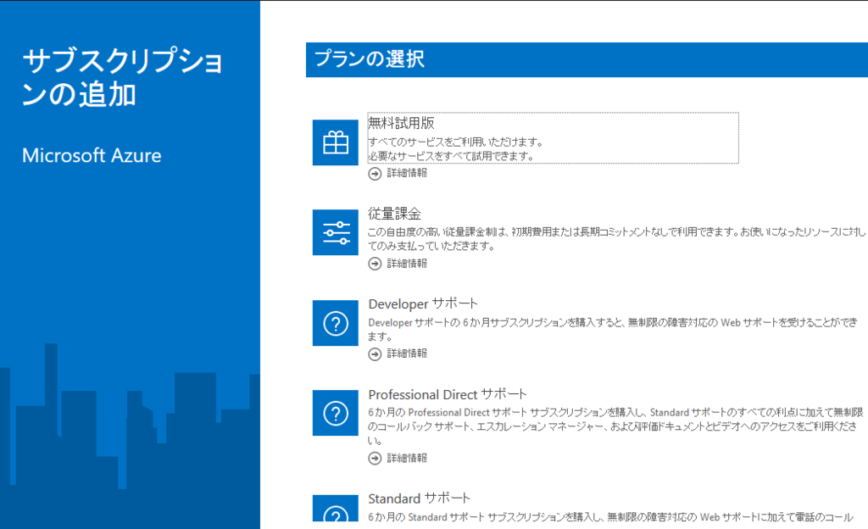Click the arrow circle icon under Professional Direct サポート
Viewport: 868px width, 529px height.
(x=375, y=458)
